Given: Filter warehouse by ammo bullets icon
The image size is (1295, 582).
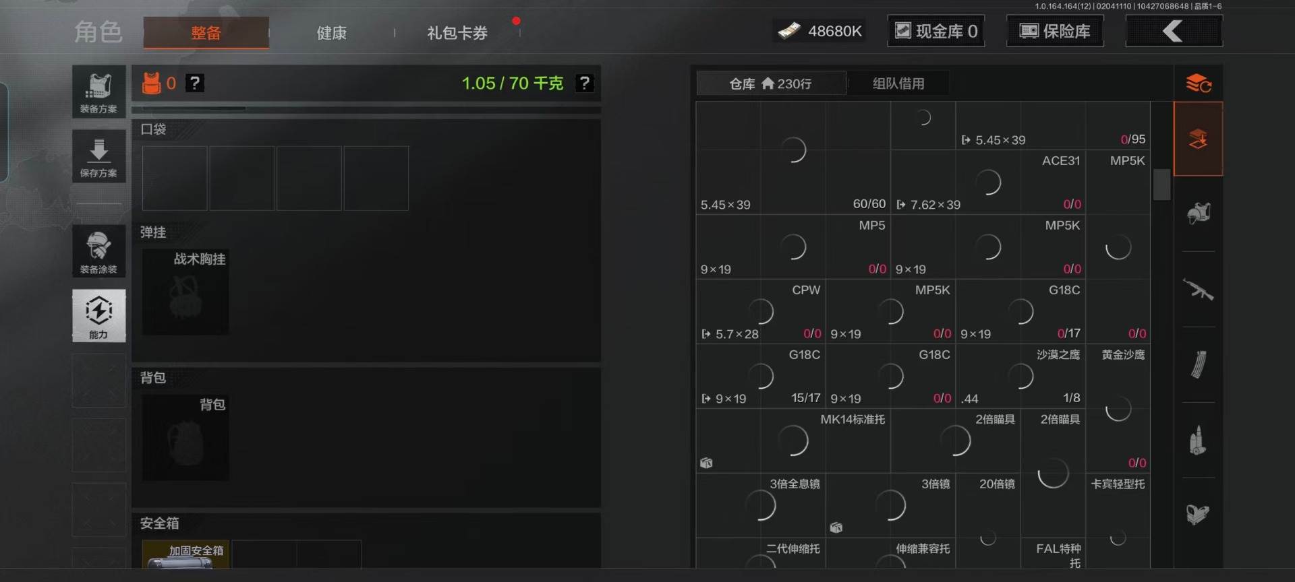Looking at the screenshot, I should pyautogui.click(x=1198, y=441).
